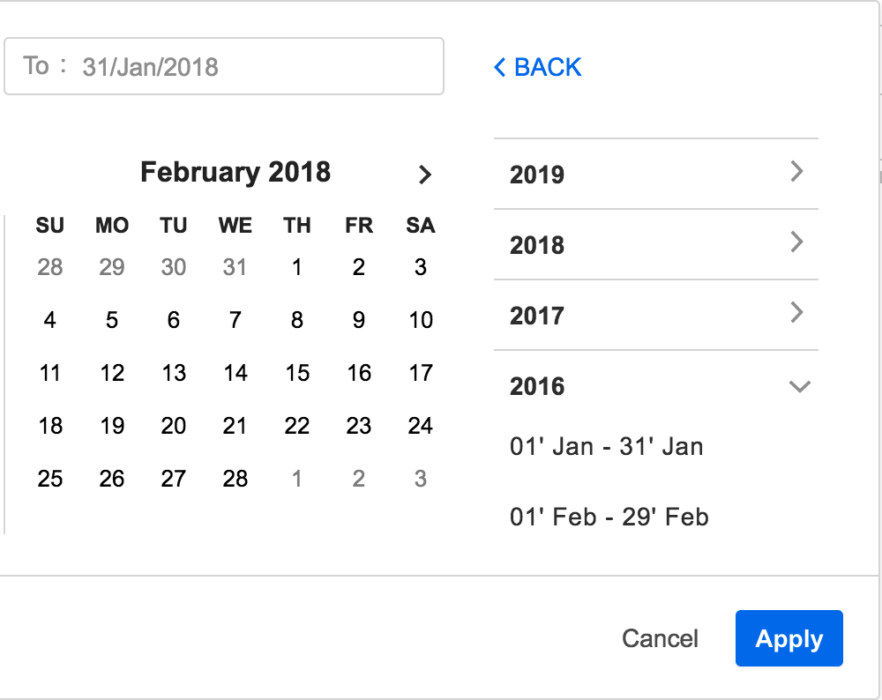Screen dimensions: 882x700
Task: Pick the greyed-out 31 from January
Action: click(235, 267)
